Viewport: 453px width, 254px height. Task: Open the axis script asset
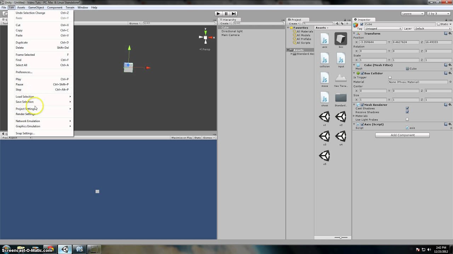click(x=325, y=39)
